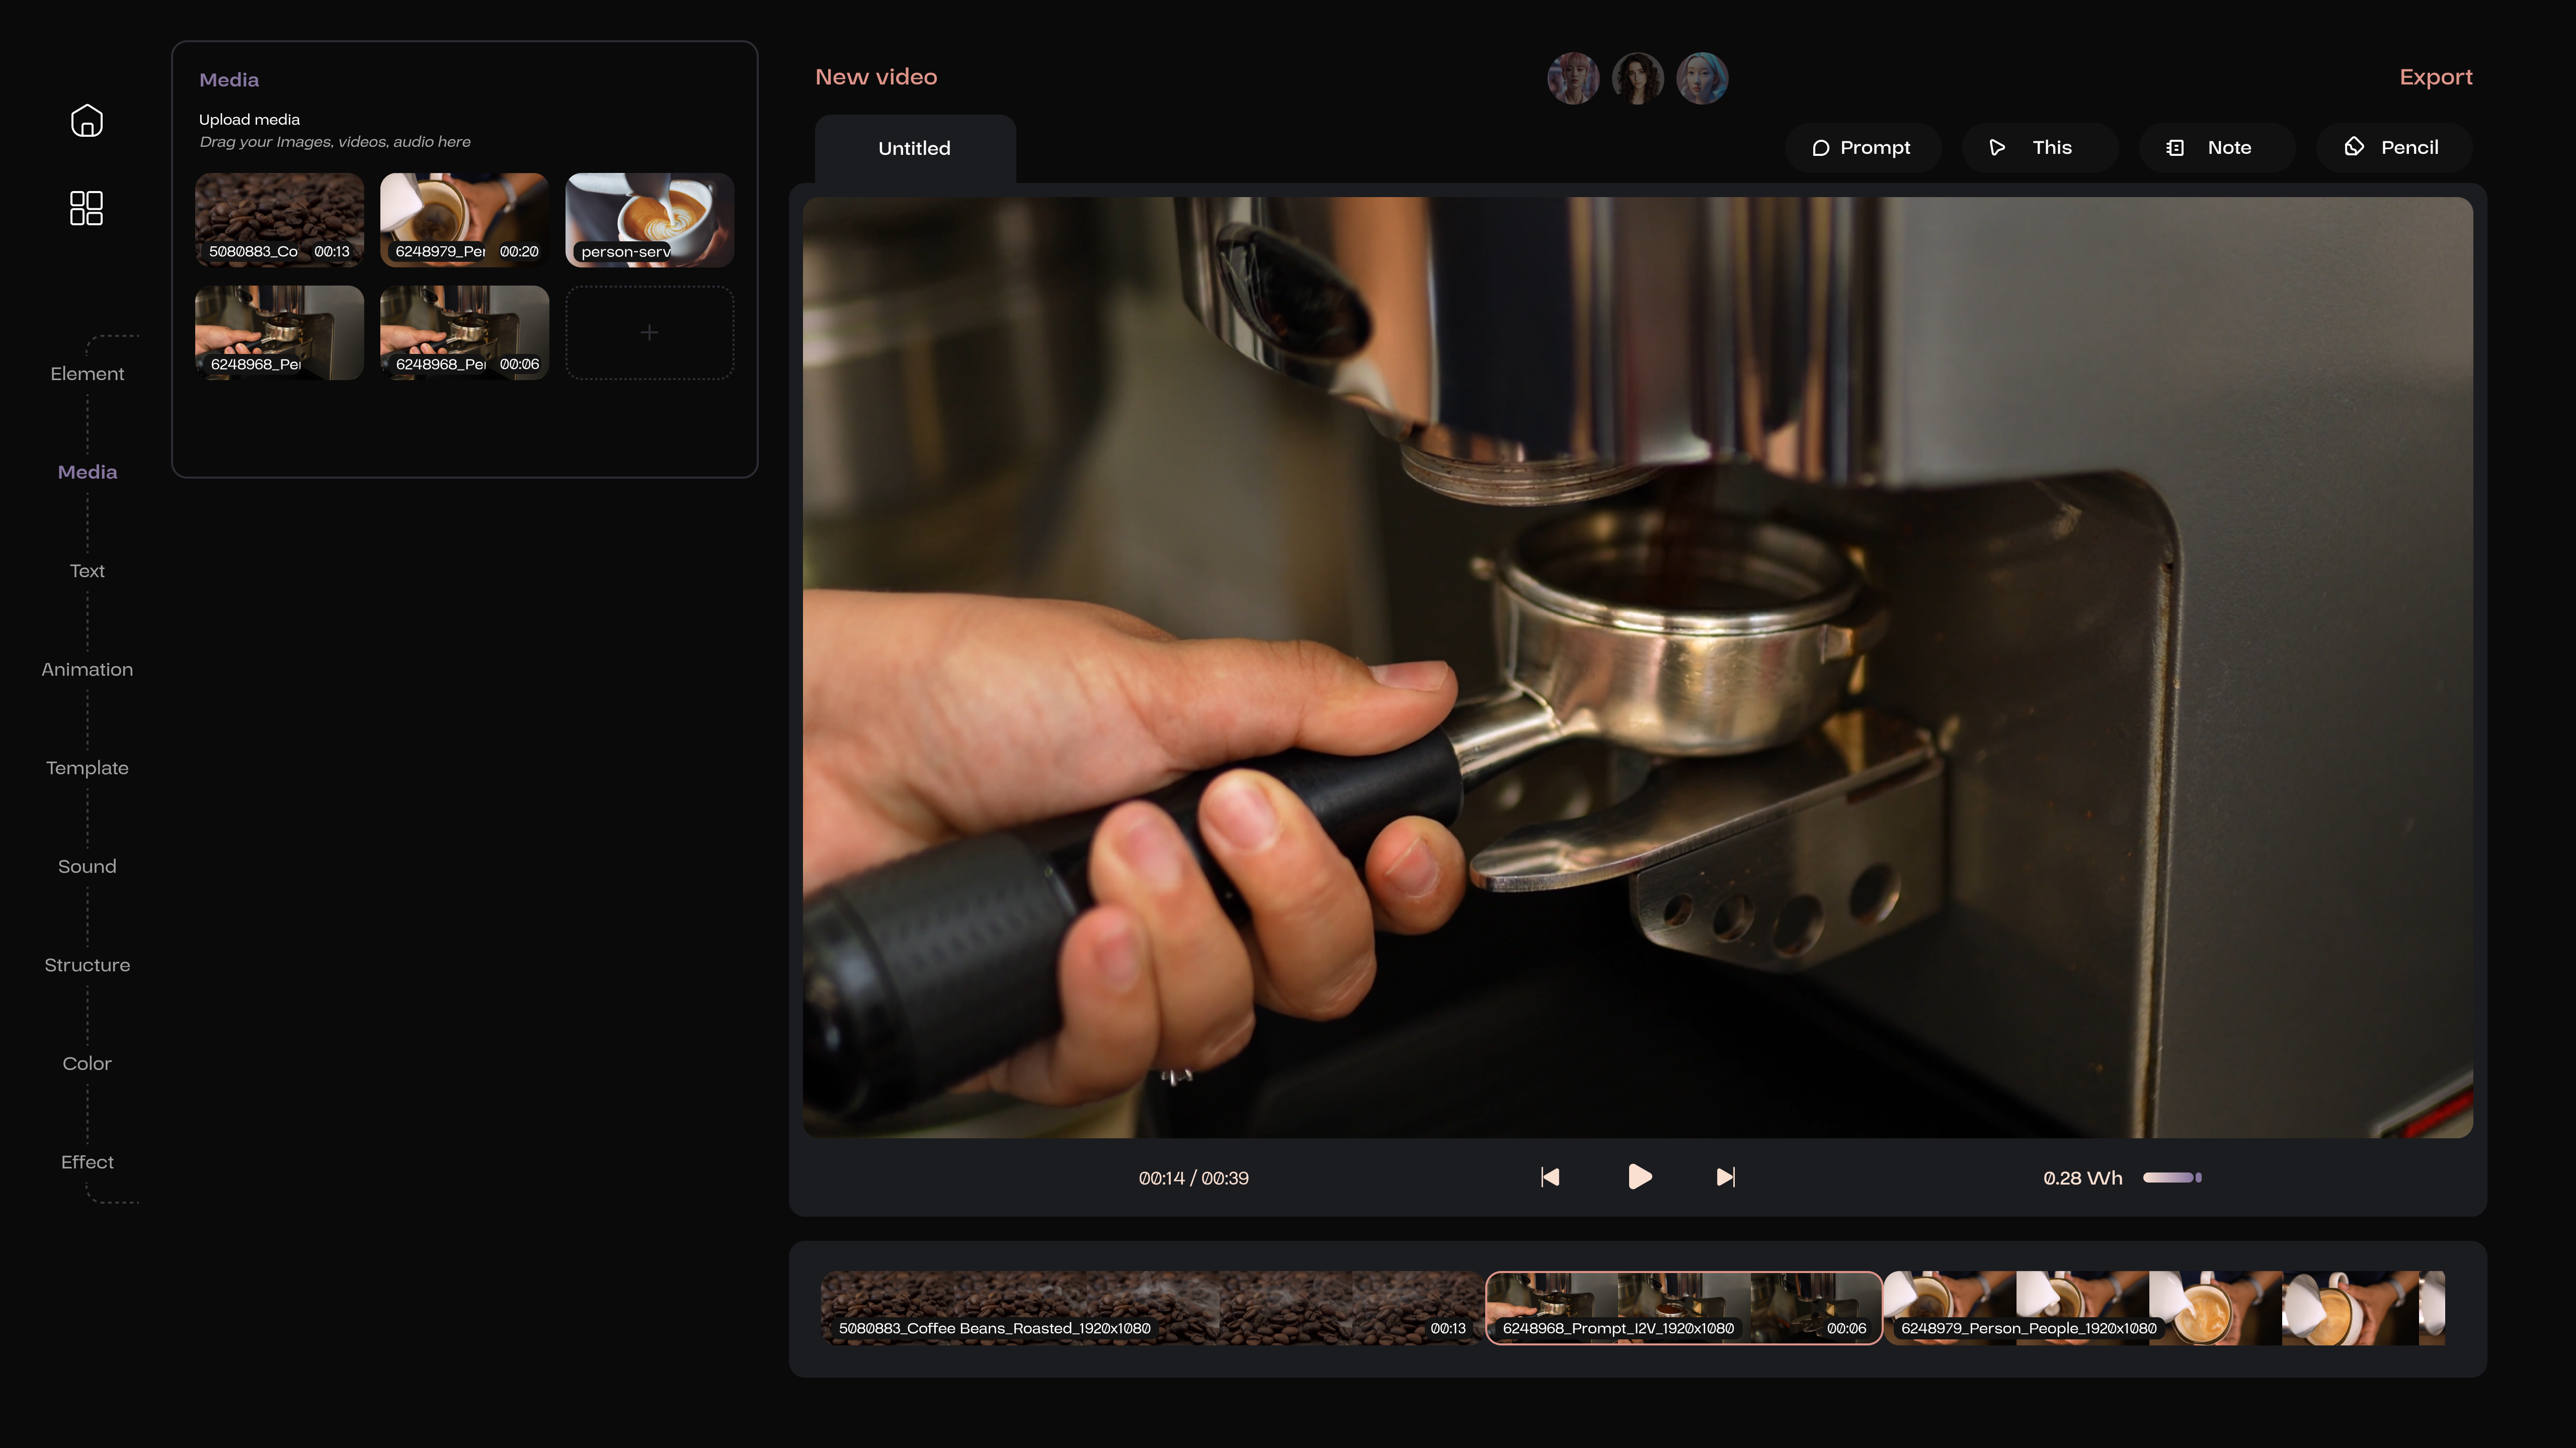Adjust the Wh slider
This screenshot has width=2576, height=1448.
(2172, 1177)
